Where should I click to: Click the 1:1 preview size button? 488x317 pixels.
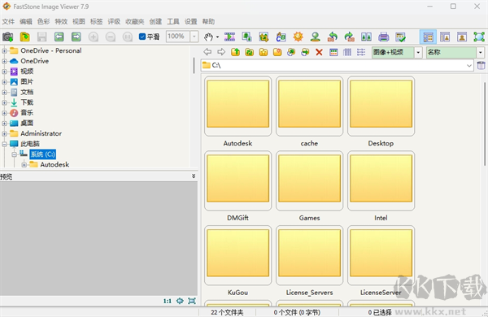click(168, 301)
